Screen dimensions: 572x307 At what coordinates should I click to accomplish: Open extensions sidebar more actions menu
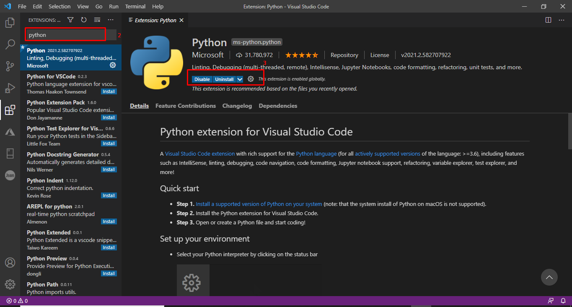click(111, 20)
